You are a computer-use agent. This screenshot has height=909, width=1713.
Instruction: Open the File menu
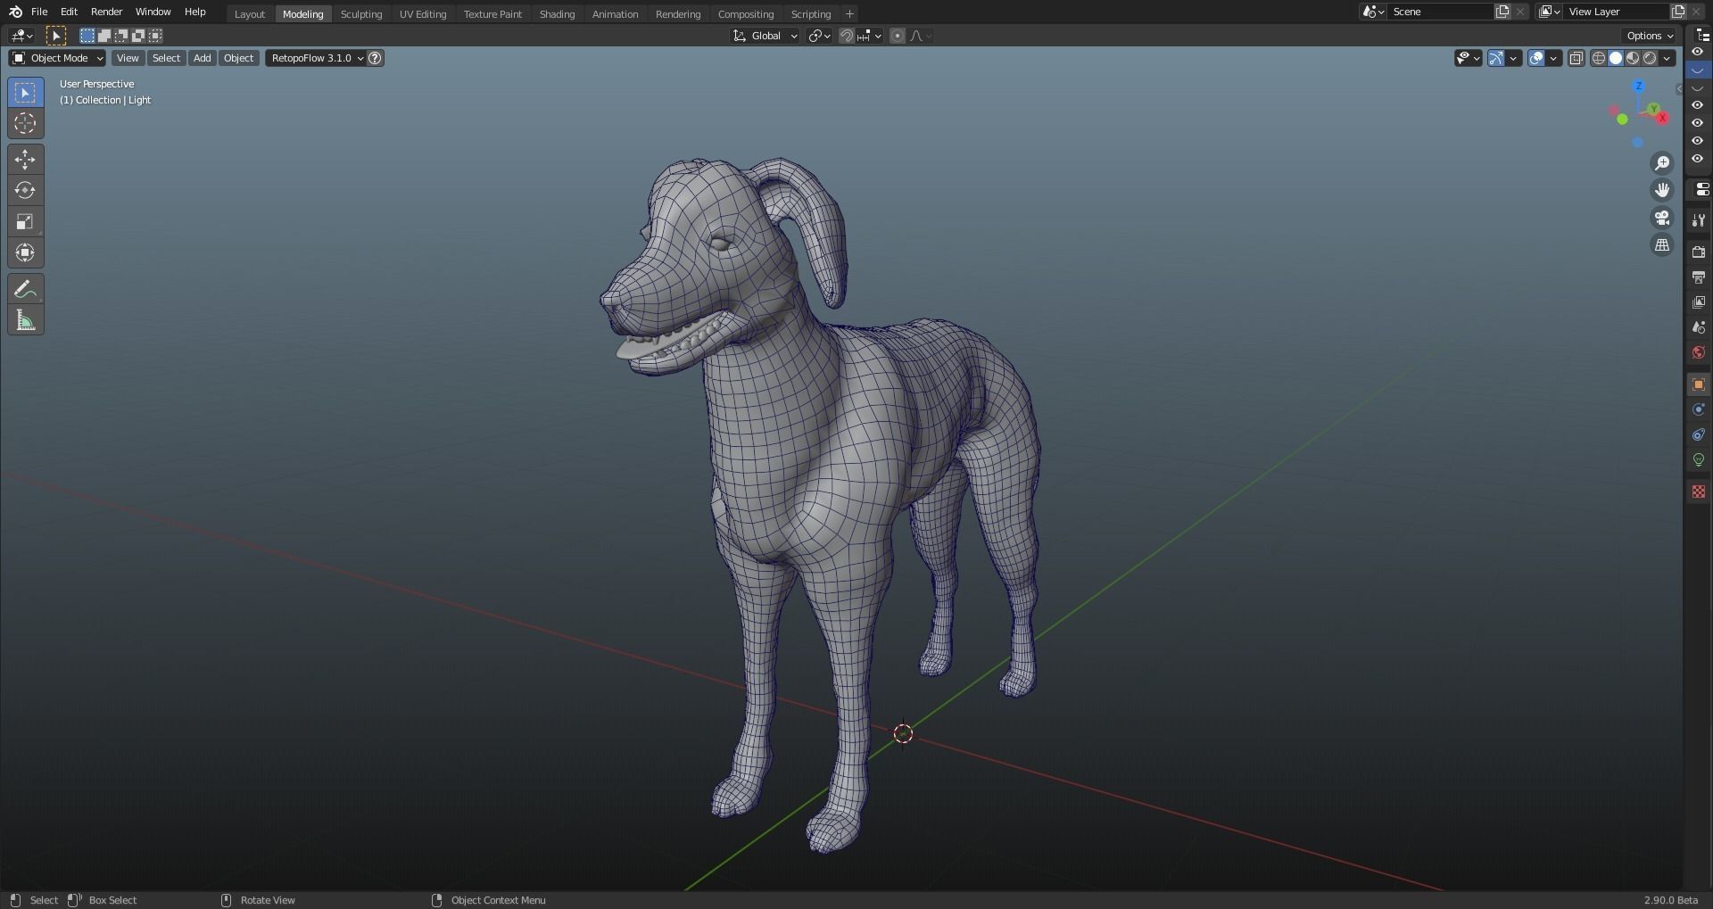(39, 12)
